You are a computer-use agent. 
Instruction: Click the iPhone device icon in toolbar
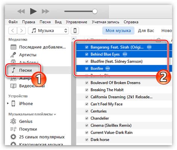(75, 31)
